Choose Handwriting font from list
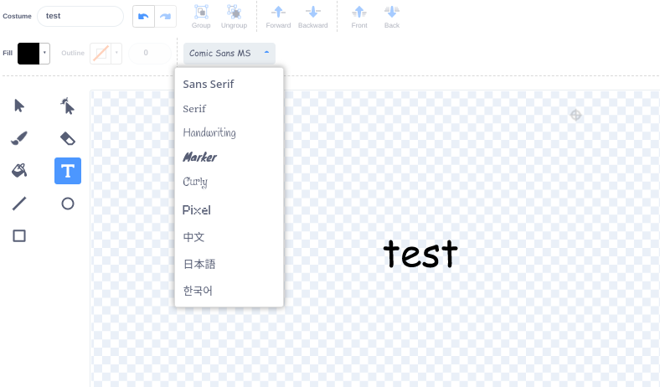 [x=209, y=133]
